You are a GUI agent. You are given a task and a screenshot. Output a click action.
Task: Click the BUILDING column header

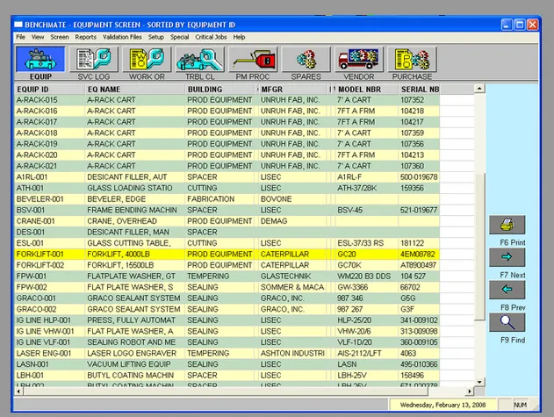pyautogui.click(x=221, y=90)
